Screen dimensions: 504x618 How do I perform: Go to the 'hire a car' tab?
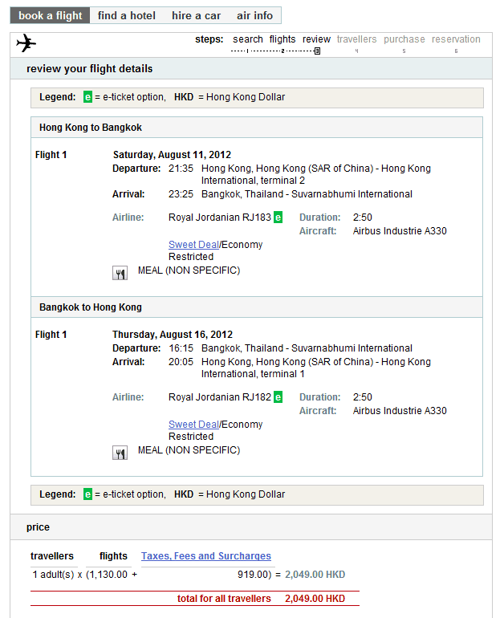coord(197,15)
